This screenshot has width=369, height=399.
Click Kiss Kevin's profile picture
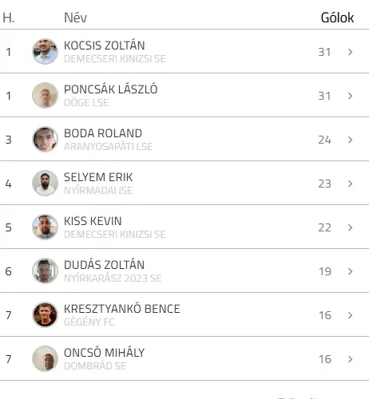pyautogui.click(x=45, y=227)
